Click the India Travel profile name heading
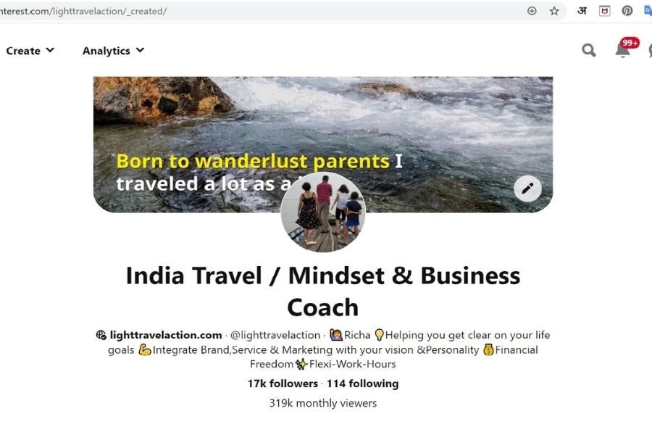The image size is (652, 435). (322, 291)
